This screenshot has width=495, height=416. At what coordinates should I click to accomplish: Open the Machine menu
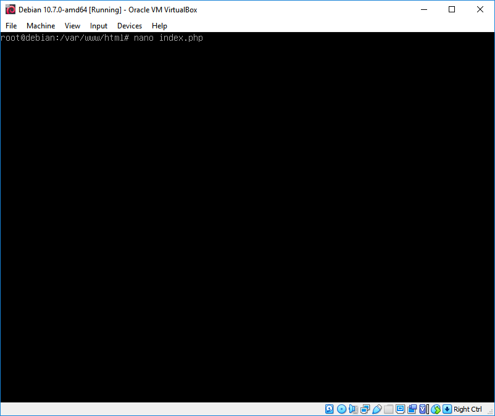[41, 26]
